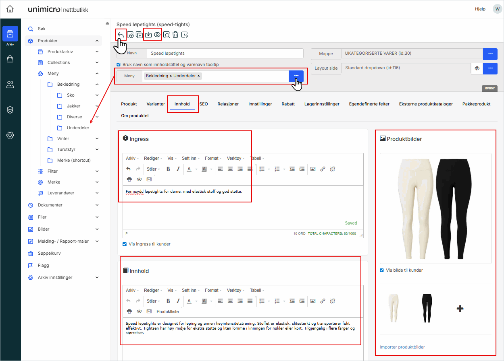Click the save/download icon in the toolbar
This screenshot has width=504, height=361.
(148, 35)
